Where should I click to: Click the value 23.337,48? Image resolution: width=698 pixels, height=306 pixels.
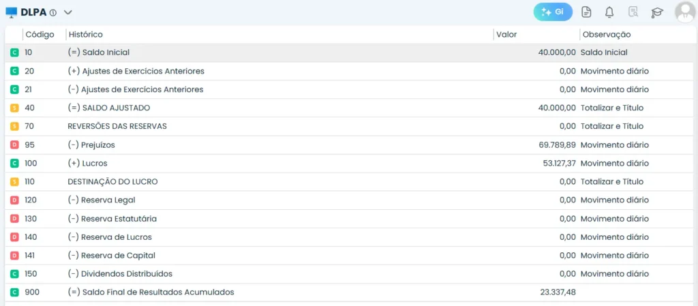tap(558, 292)
